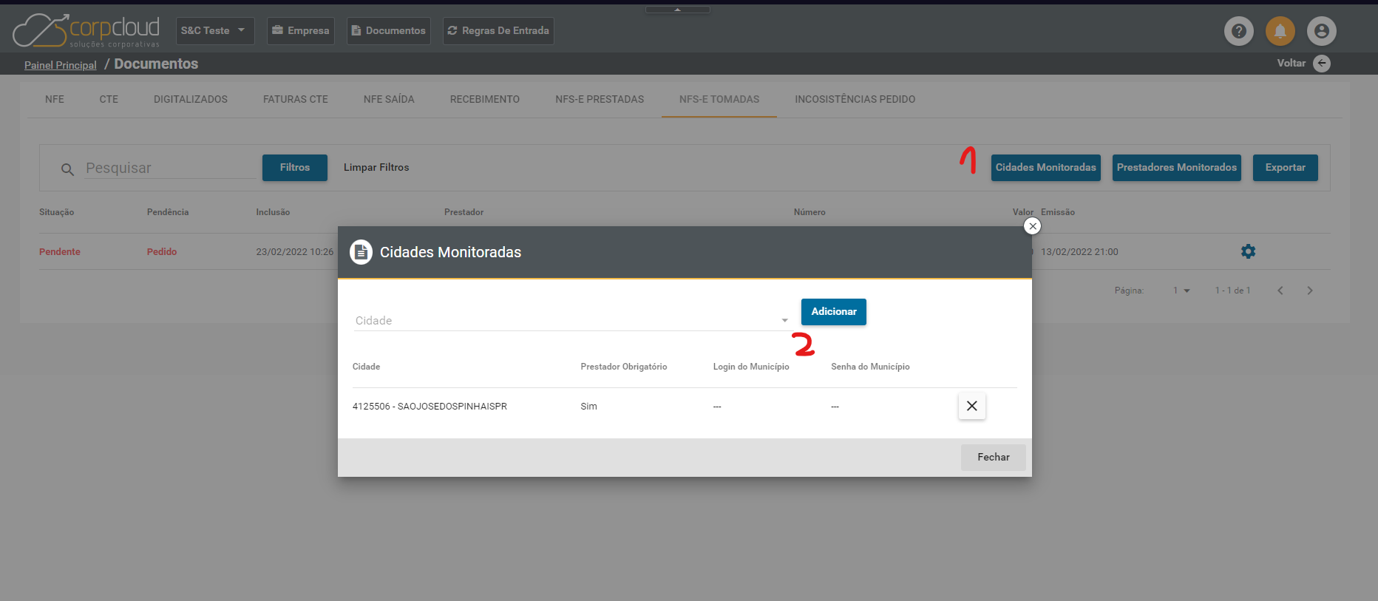Click the Pendência column header
Image resolution: width=1378 pixels, height=601 pixels.
[168, 212]
